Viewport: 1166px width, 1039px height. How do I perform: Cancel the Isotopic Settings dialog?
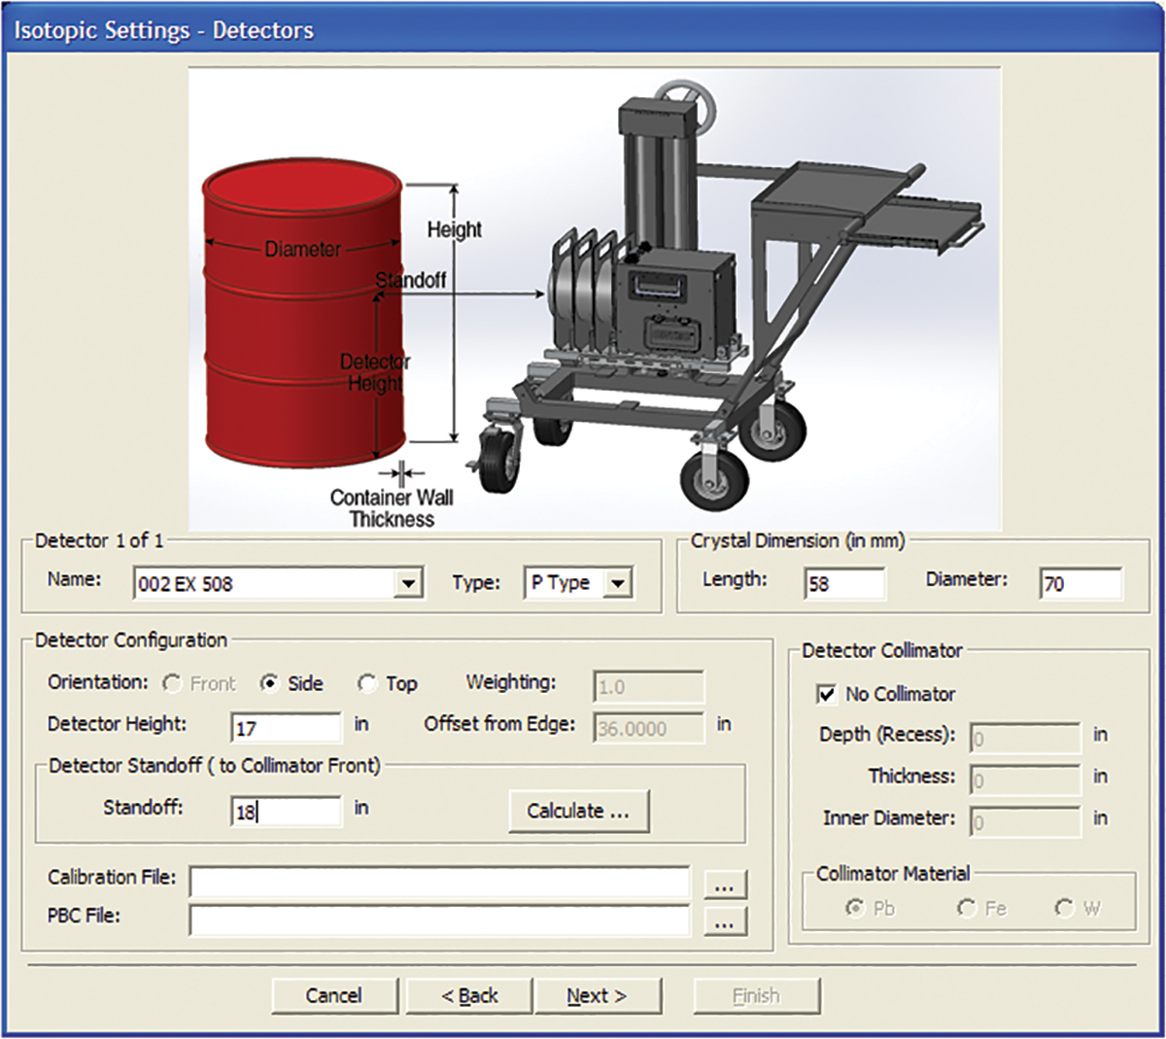334,996
